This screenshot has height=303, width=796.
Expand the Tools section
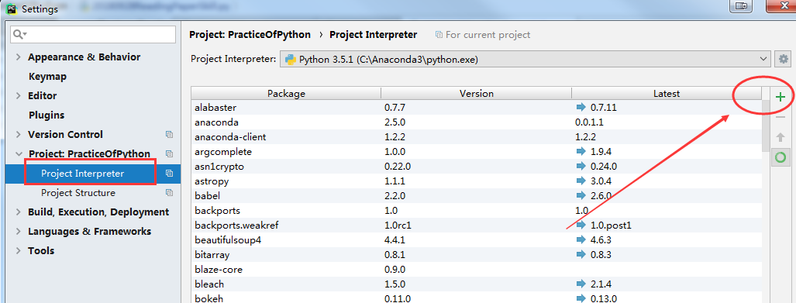coord(19,251)
